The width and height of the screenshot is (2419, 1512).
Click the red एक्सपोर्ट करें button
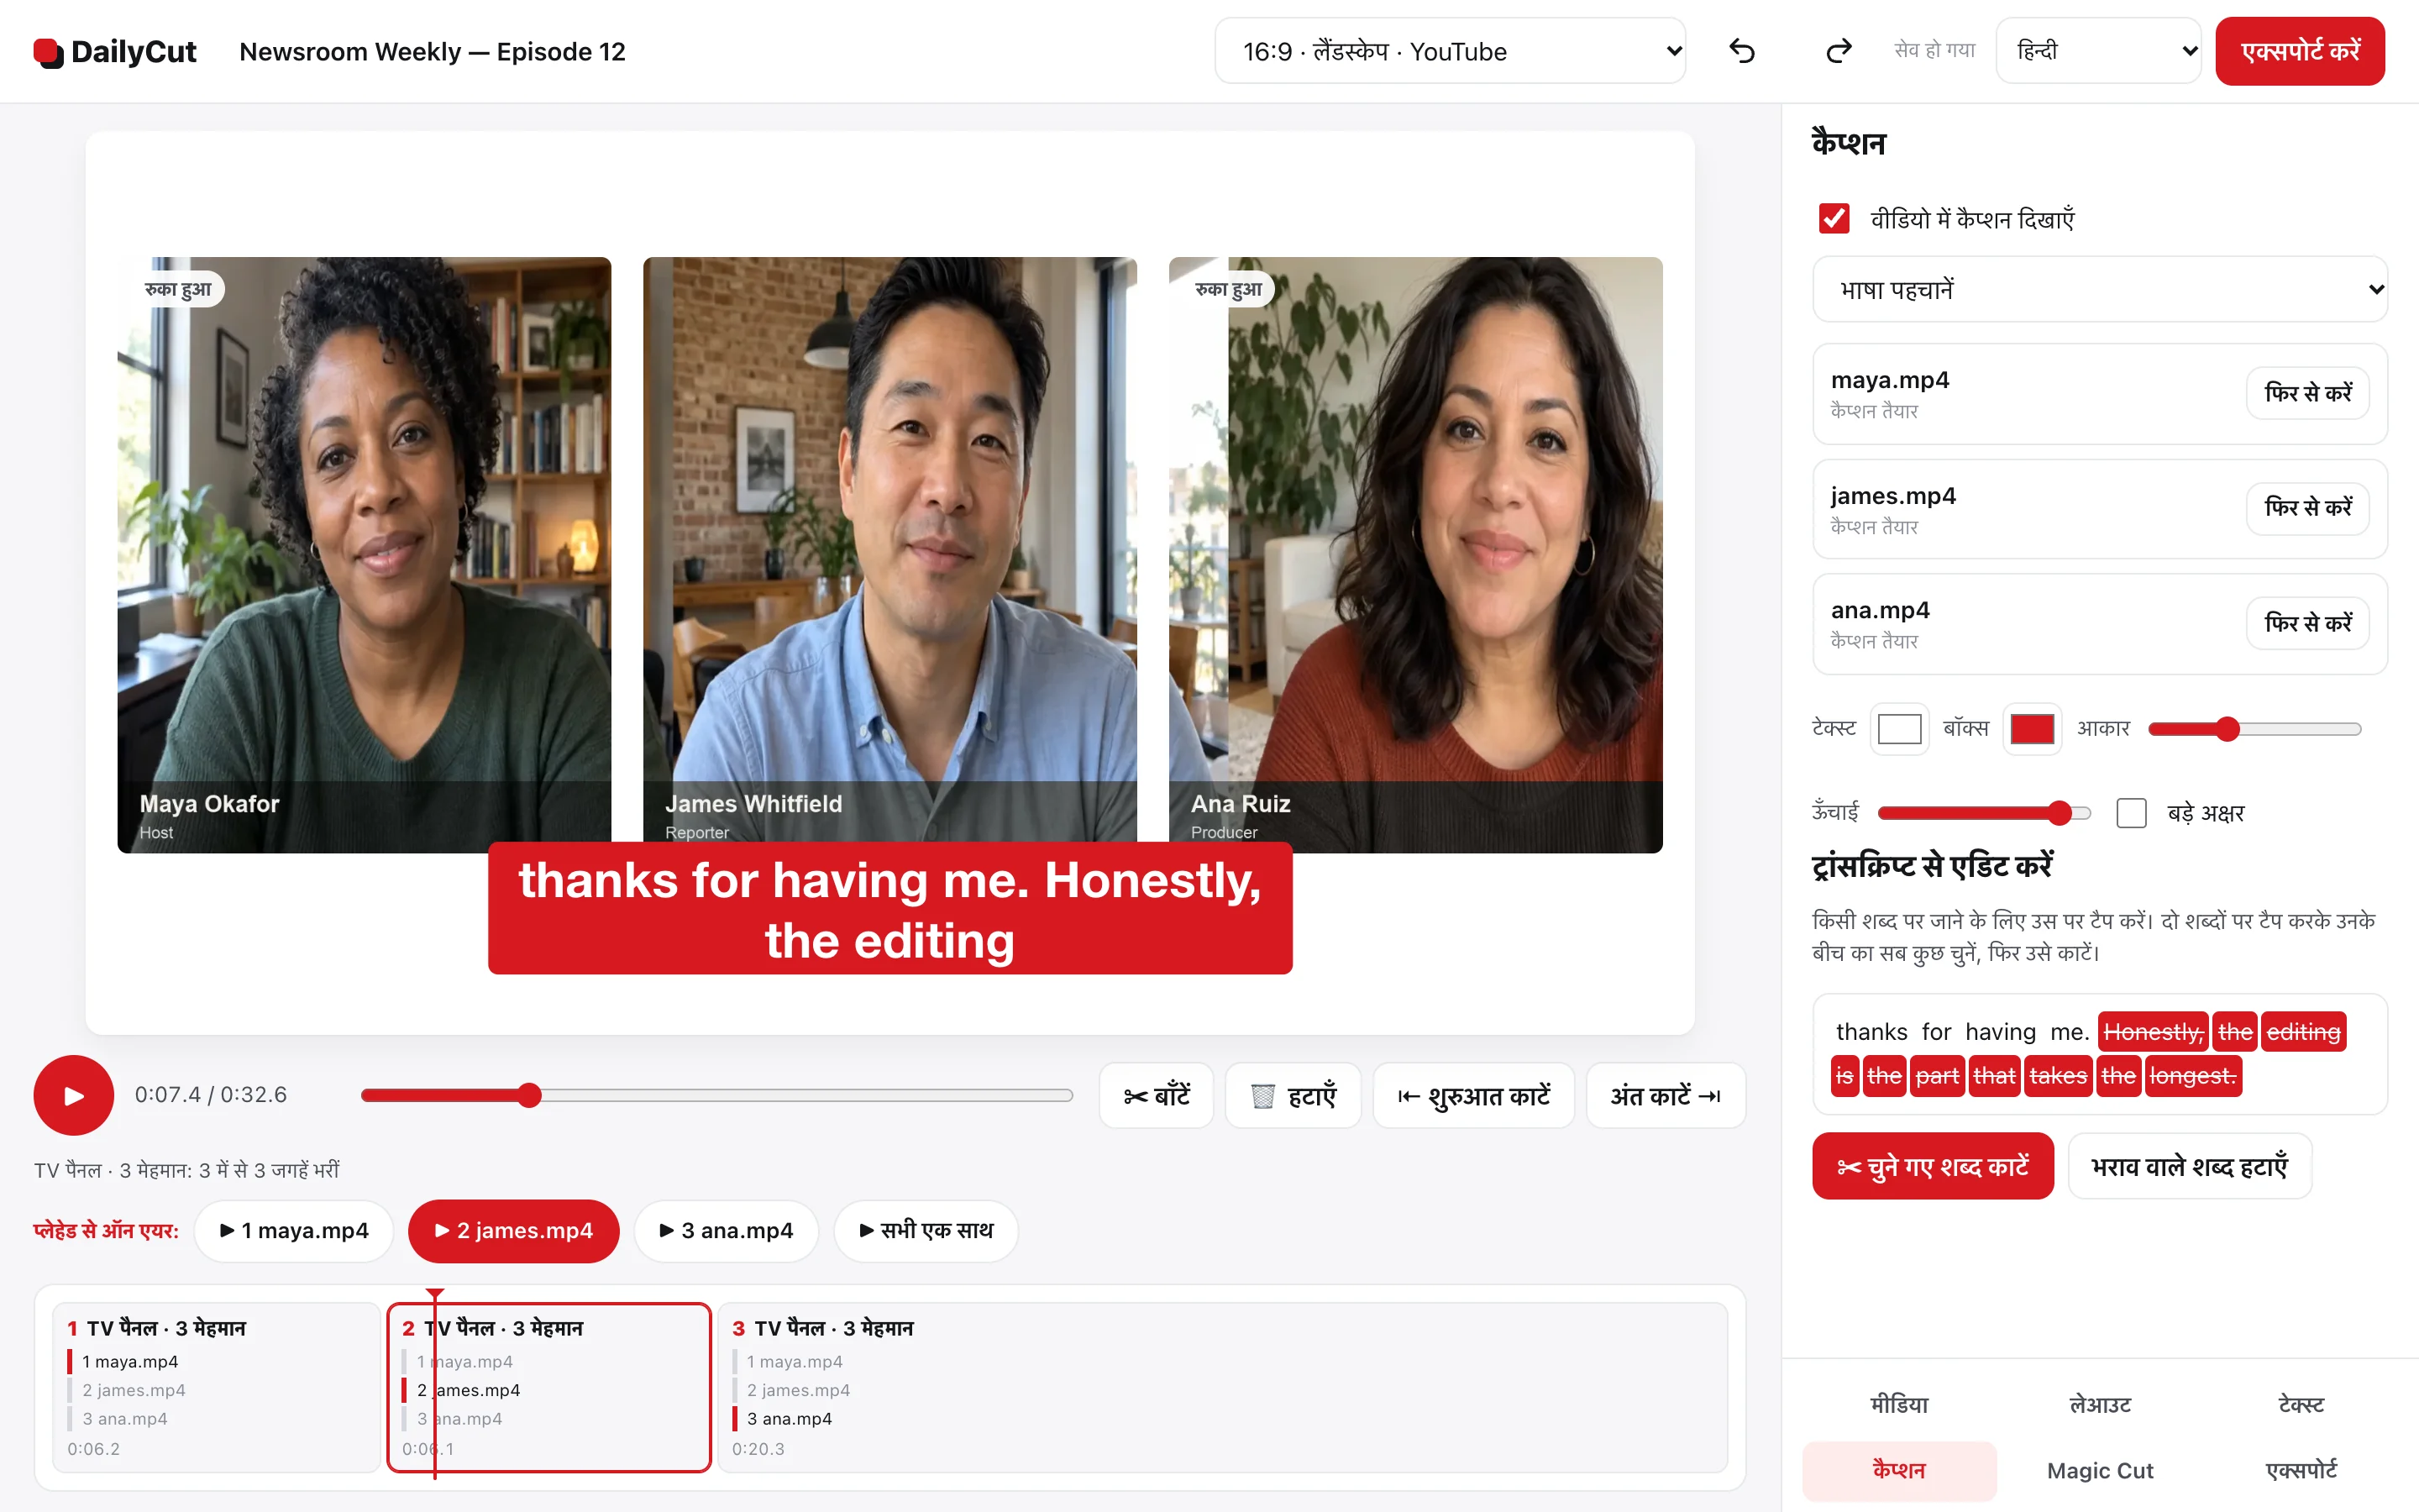pyautogui.click(x=2300, y=51)
